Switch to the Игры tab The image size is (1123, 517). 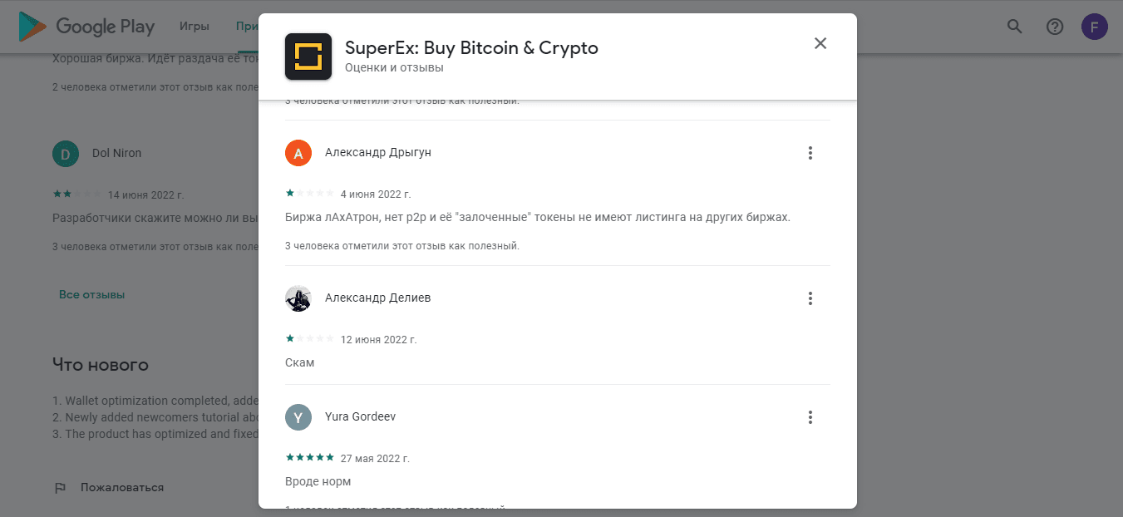click(195, 27)
